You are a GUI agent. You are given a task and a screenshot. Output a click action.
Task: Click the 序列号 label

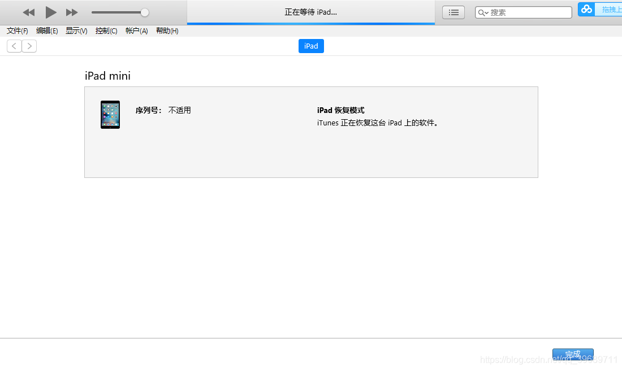tap(148, 110)
